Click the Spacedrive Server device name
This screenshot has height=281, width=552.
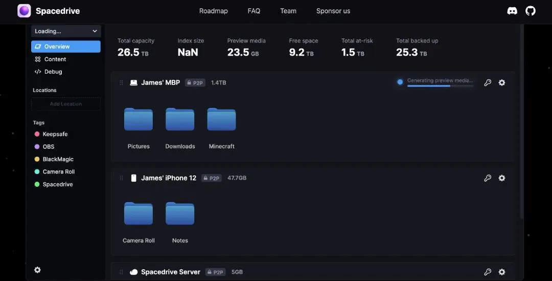coord(171,272)
